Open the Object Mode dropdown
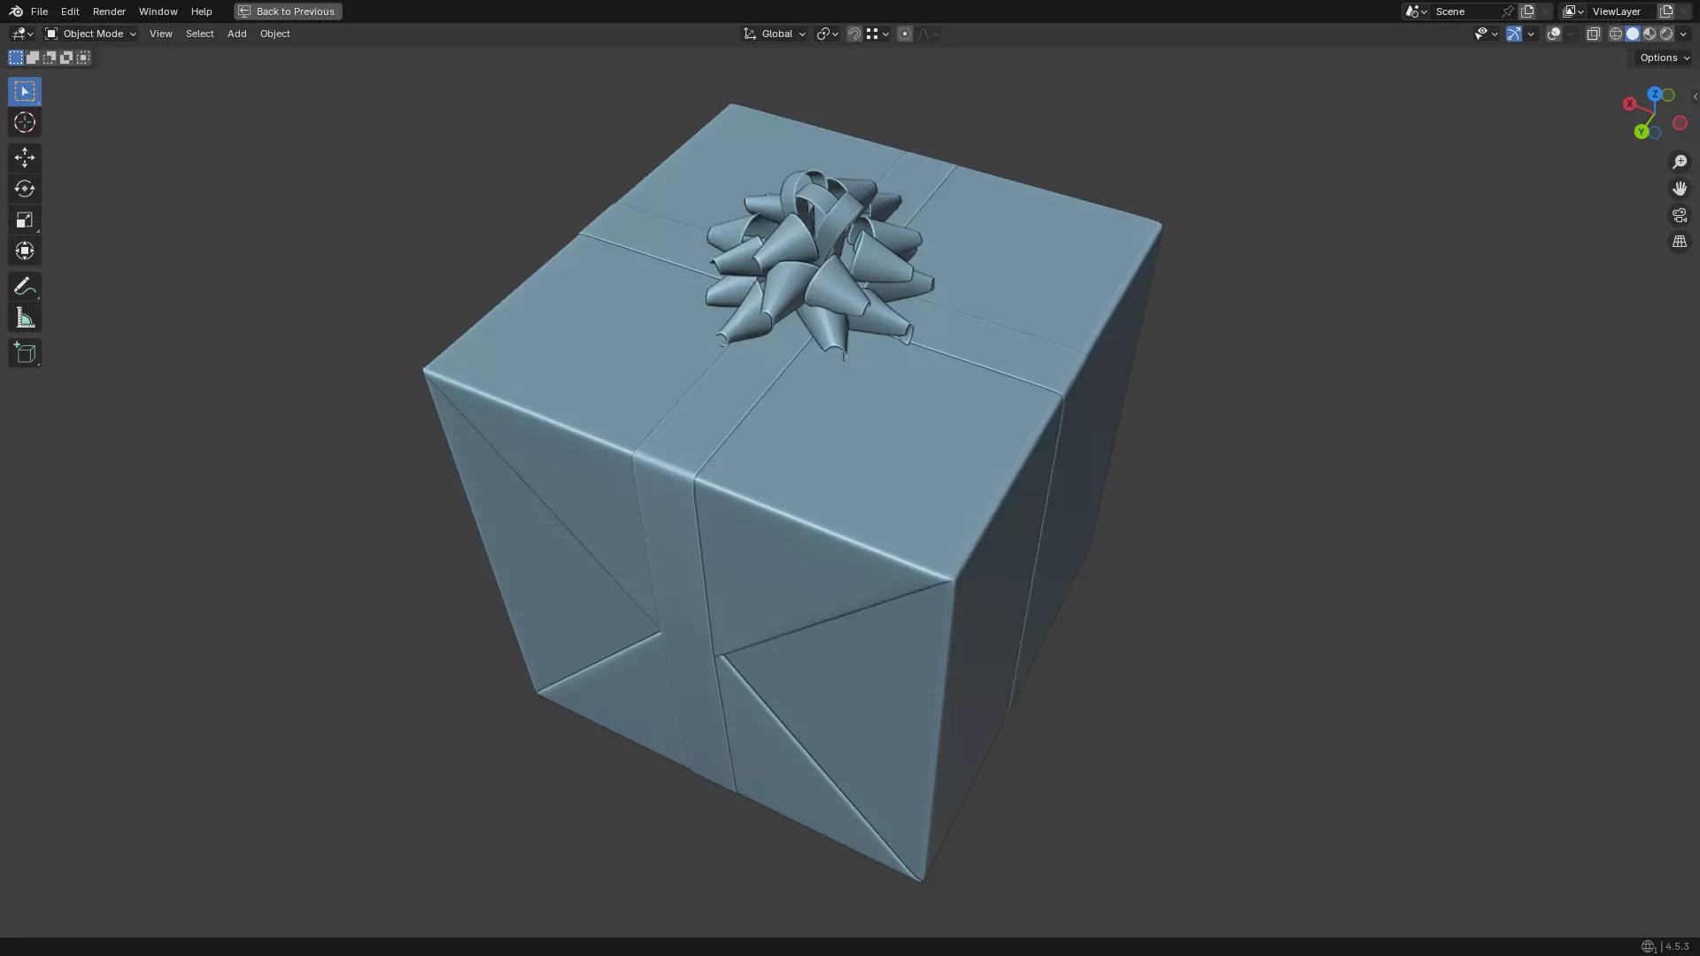Screen dimensions: 1700x956 pos(90,34)
